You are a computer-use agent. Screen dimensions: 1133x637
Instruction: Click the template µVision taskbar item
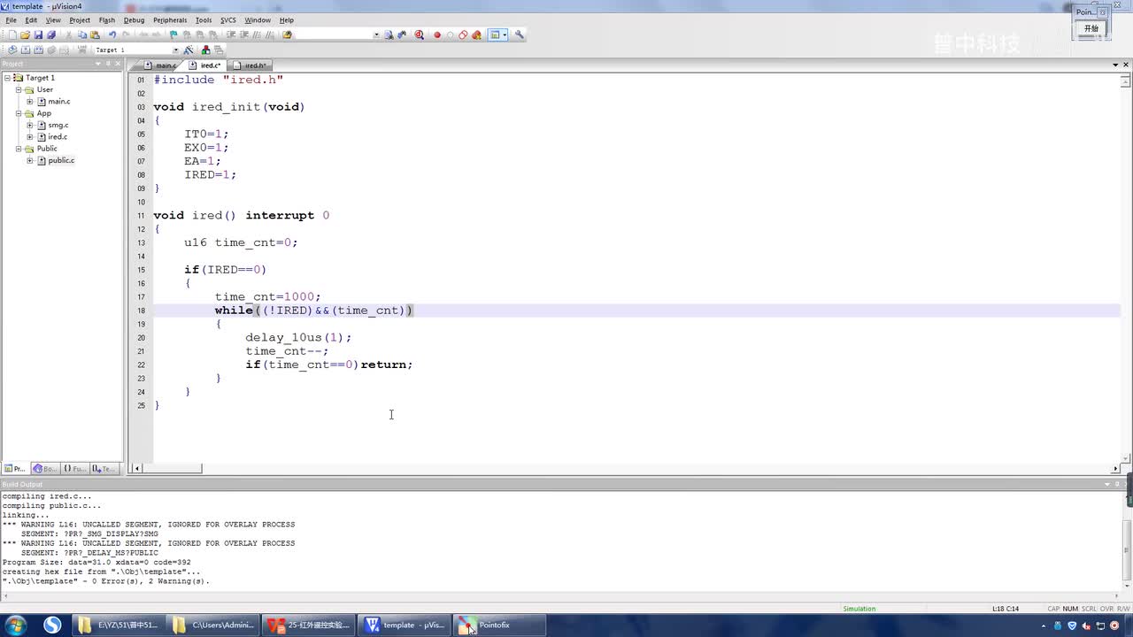(x=405, y=625)
